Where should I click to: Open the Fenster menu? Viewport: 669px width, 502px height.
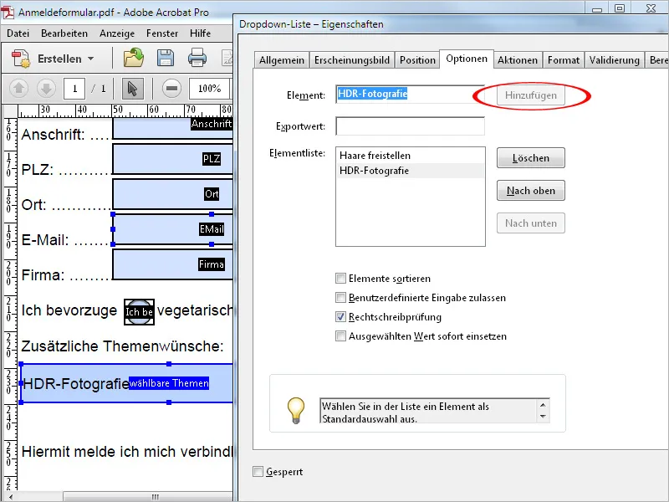[161, 33]
